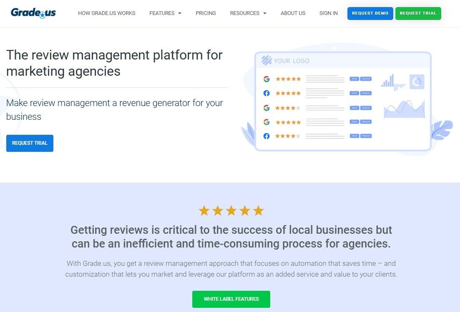The image size is (460, 312).
Task: Click the Facebook icon in the second review row
Action: [x=266, y=93]
